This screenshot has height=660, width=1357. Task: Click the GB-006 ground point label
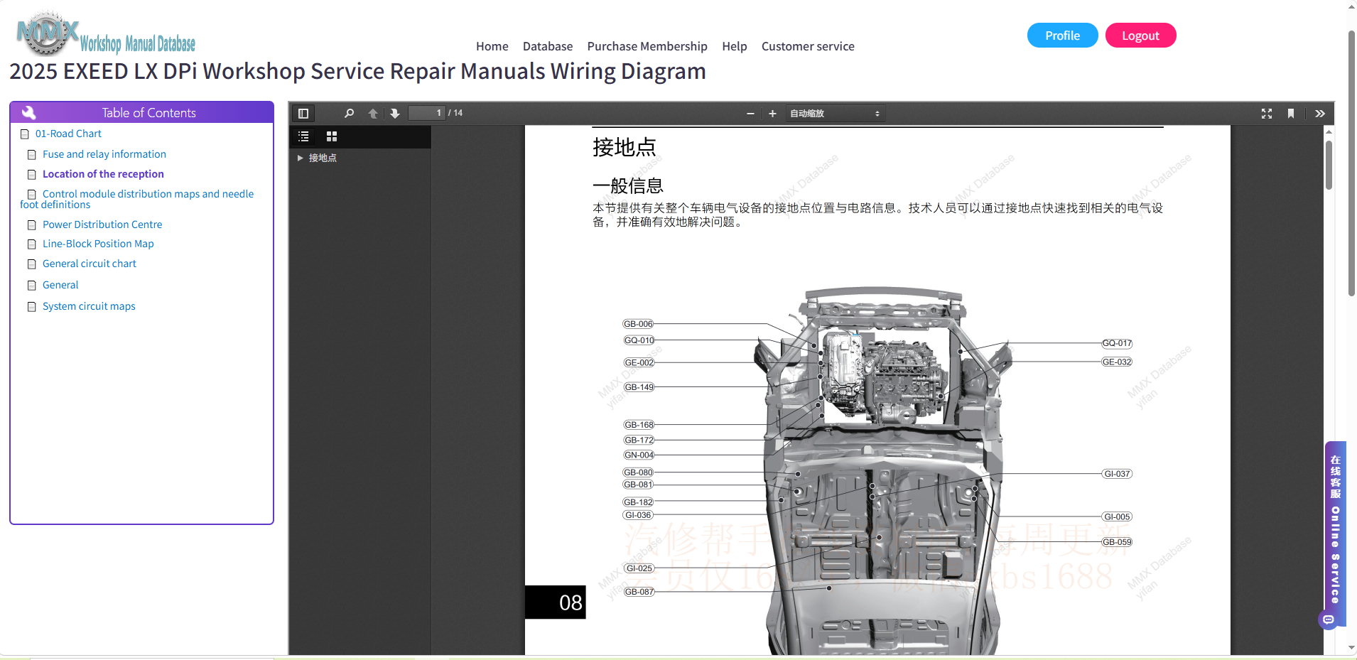pos(638,324)
